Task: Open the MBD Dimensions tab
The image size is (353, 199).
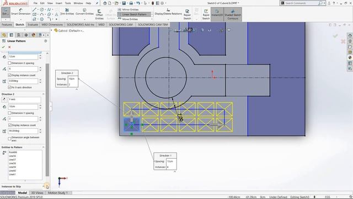Action: tap(52, 24)
